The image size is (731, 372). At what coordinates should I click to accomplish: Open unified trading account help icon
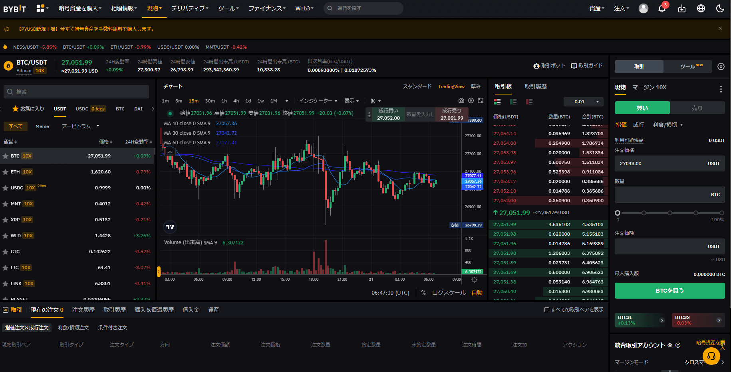[678, 345]
